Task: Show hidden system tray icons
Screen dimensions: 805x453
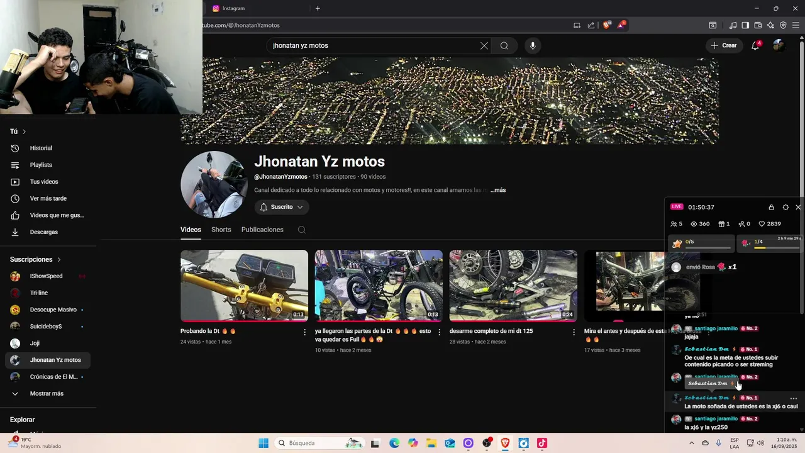Action: [692, 443]
